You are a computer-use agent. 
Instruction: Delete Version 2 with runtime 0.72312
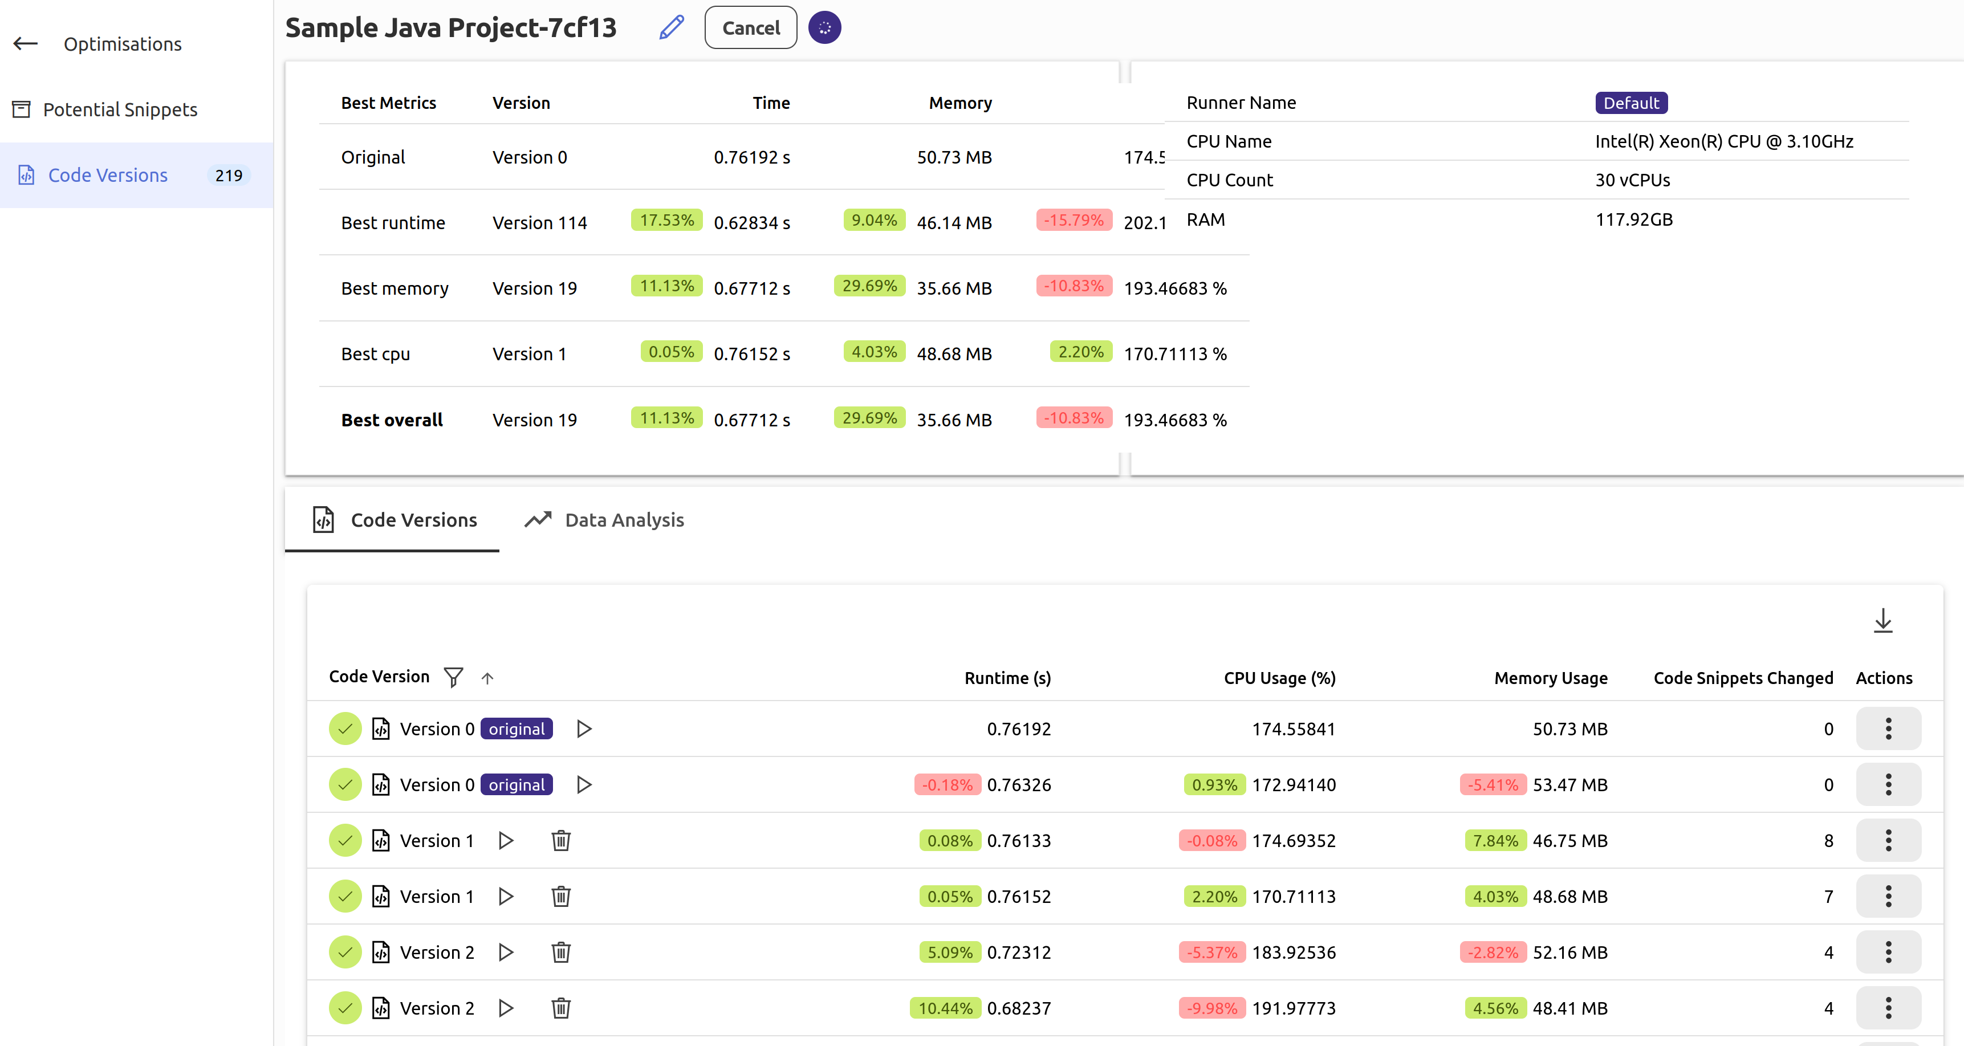(561, 951)
